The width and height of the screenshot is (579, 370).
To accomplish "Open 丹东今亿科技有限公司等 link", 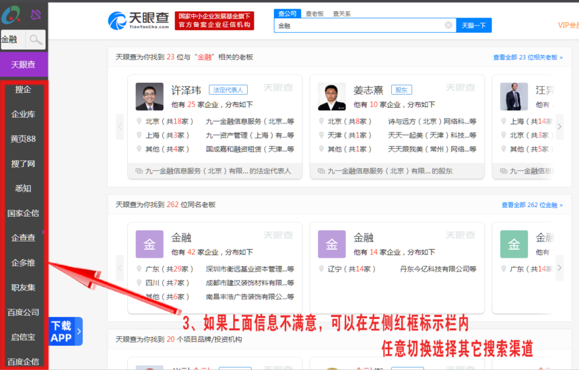I will tap(438, 268).
